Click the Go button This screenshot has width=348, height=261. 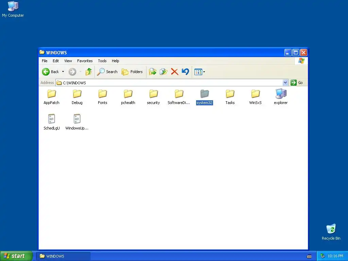tap(297, 83)
